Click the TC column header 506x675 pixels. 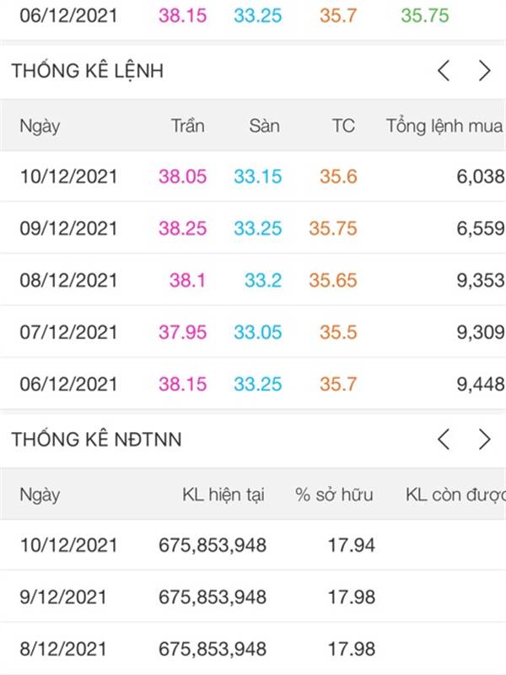[343, 127]
